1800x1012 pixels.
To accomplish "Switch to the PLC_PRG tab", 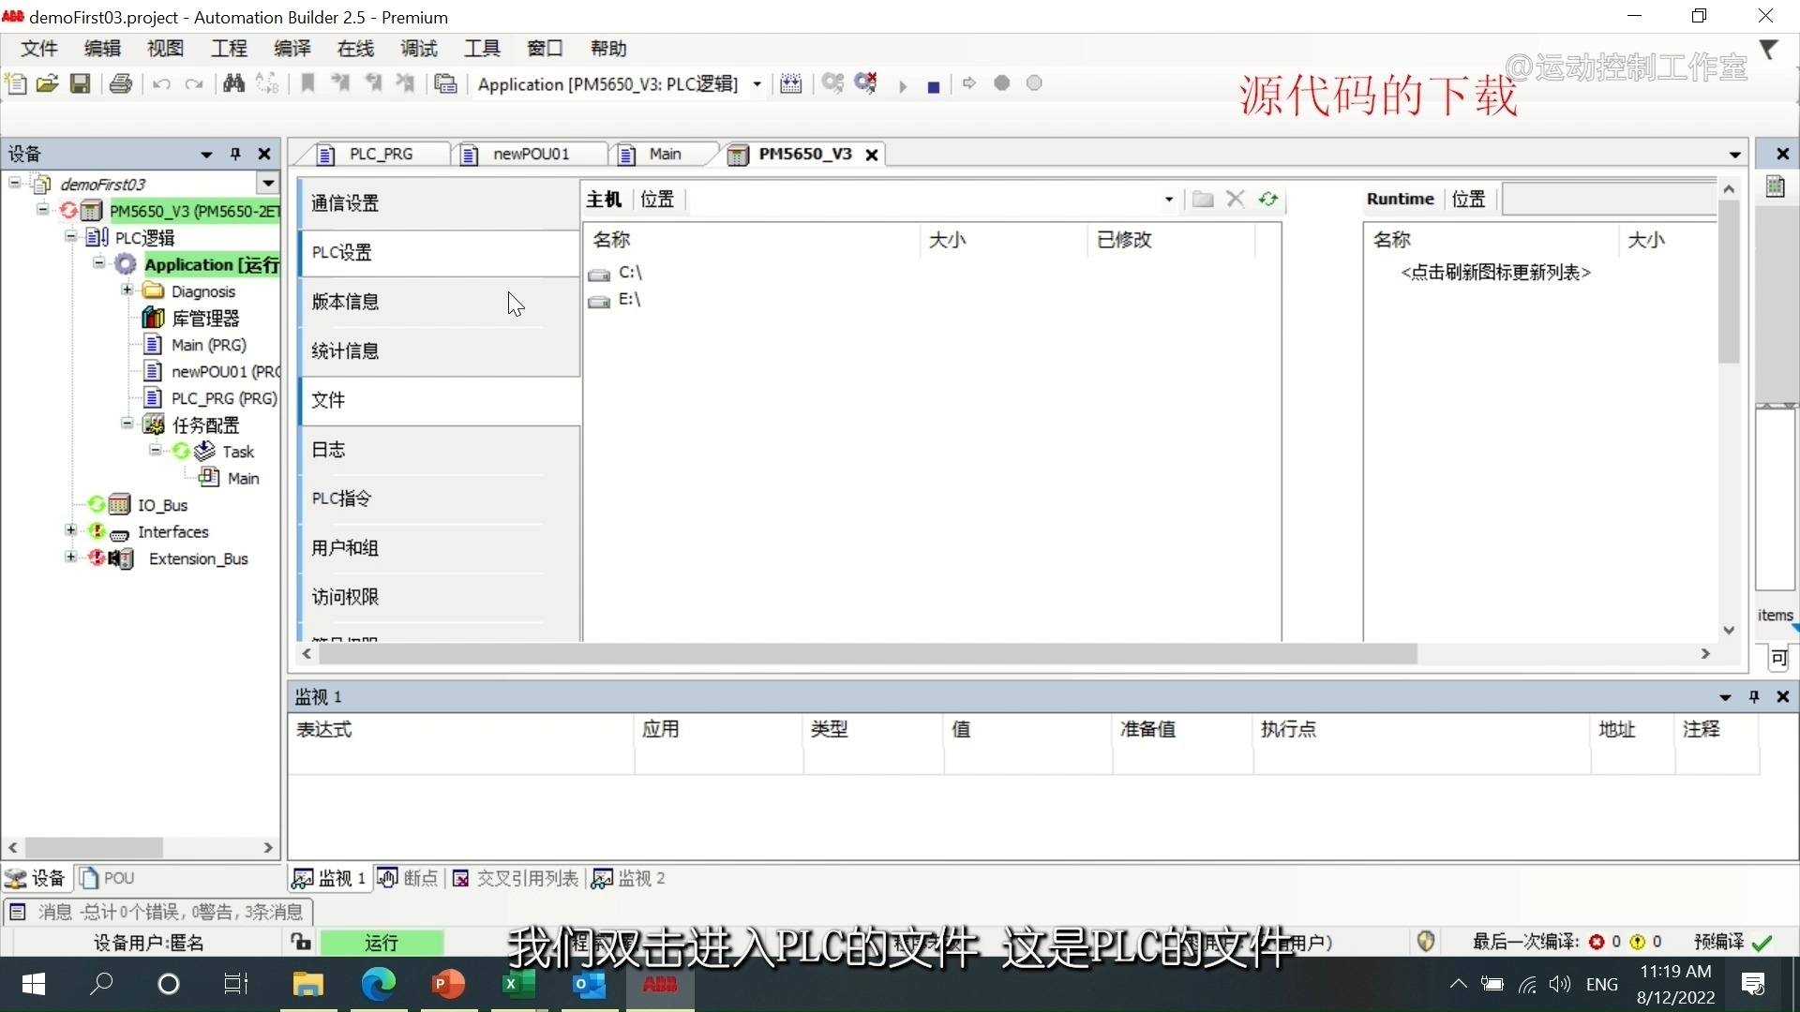I will (x=380, y=154).
